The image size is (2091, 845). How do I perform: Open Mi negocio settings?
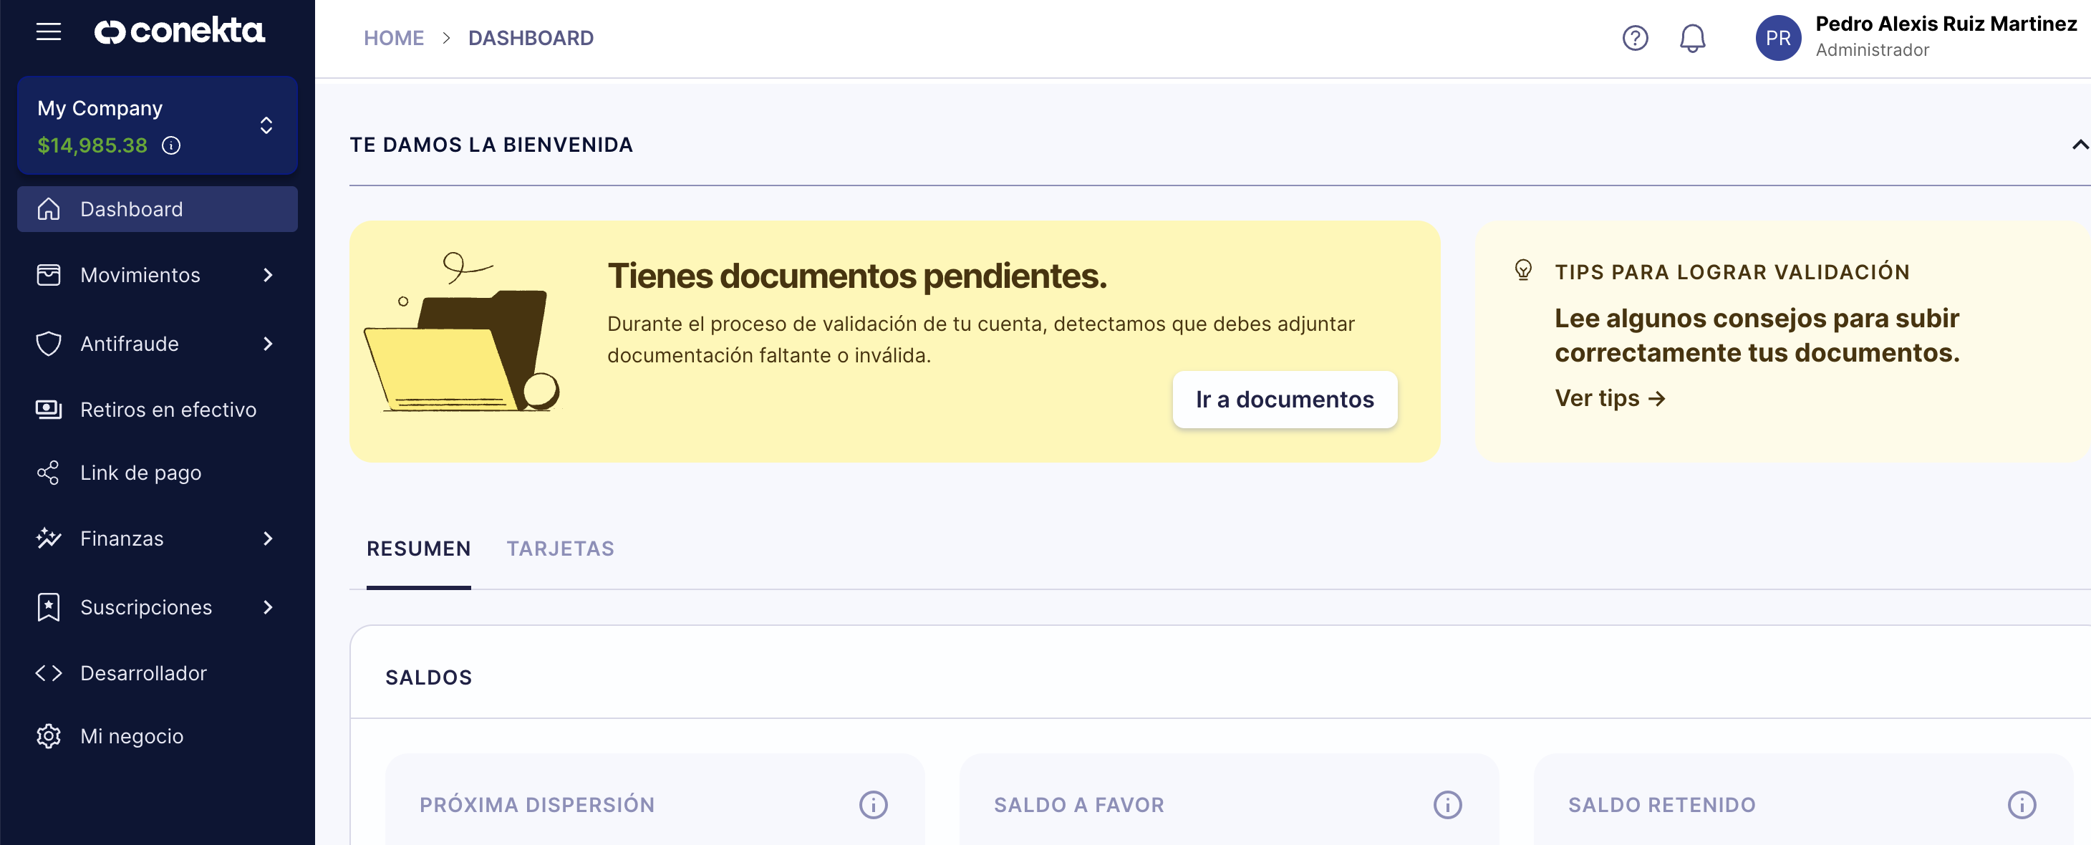click(158, 736)
